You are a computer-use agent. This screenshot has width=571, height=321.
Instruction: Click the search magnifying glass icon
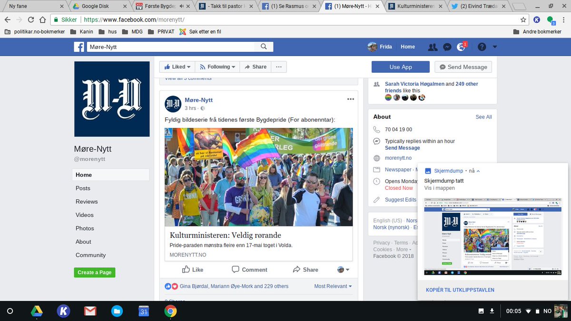click(264, 47)
